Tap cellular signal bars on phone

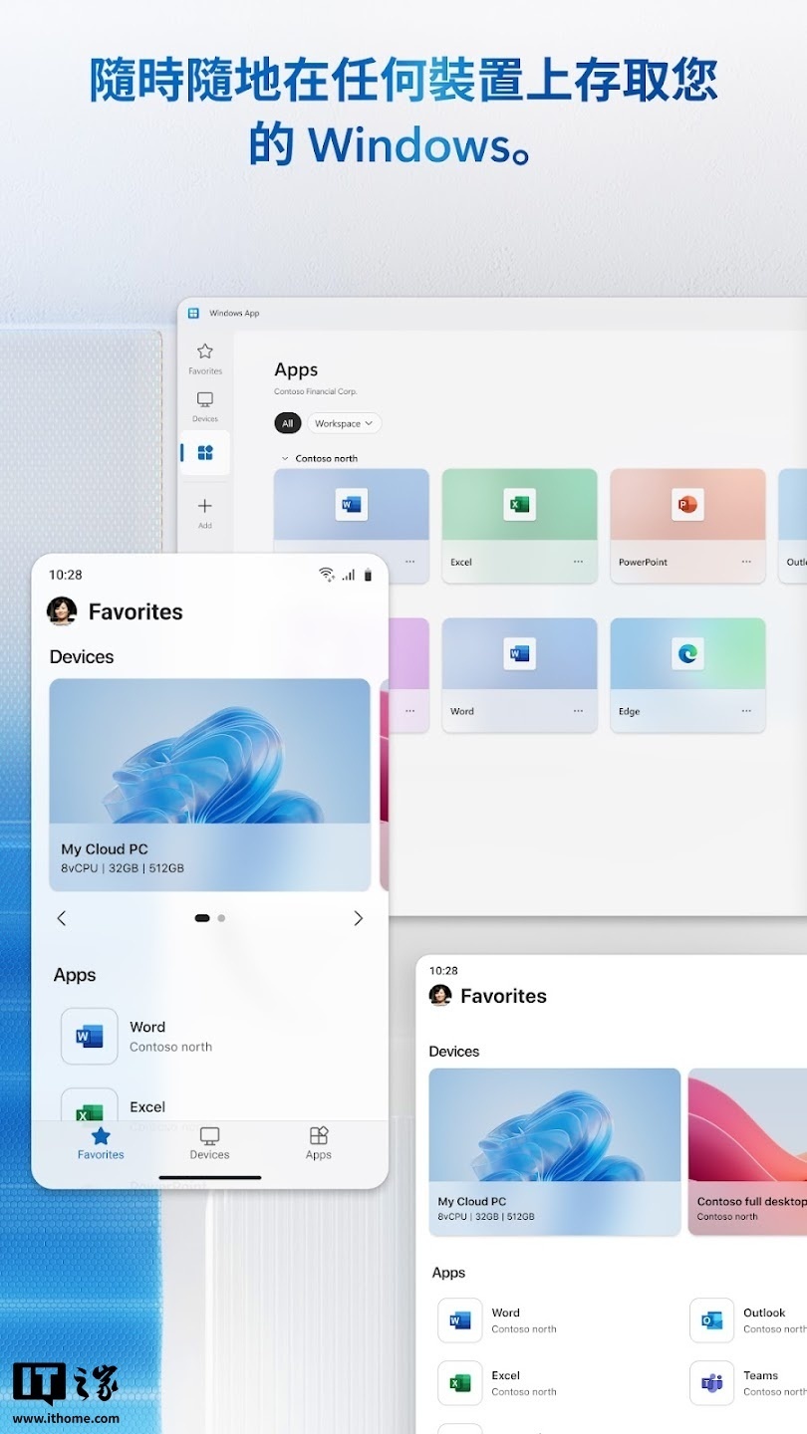click(349, 575)
